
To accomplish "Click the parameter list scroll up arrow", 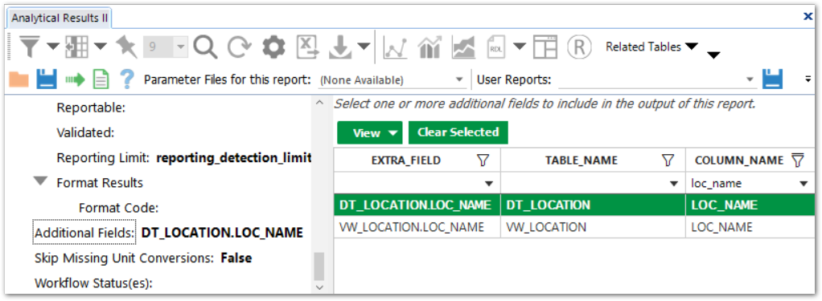I will click(319, 104).
